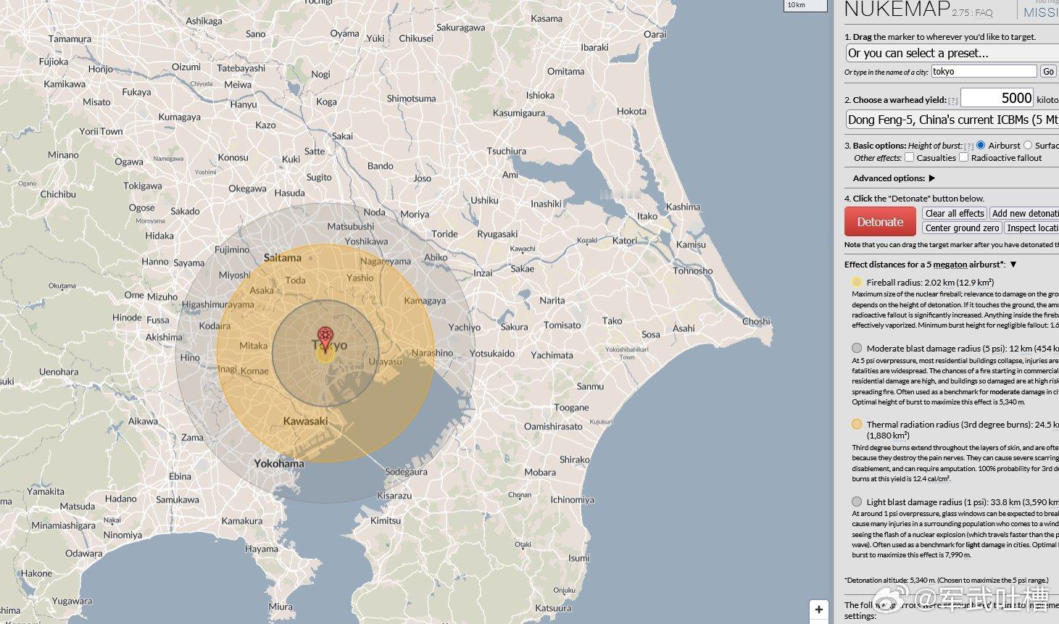Viewport: 1059px width, 624px height.
Task: Enable the Radioactive fallout checkbox
Action: click(963, 157)
